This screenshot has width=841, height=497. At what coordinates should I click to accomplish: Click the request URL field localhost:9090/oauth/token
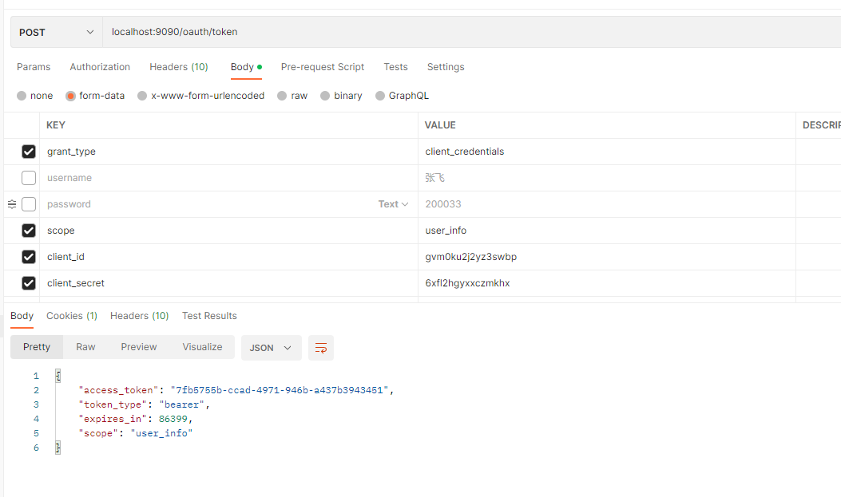tap(472, 32)
